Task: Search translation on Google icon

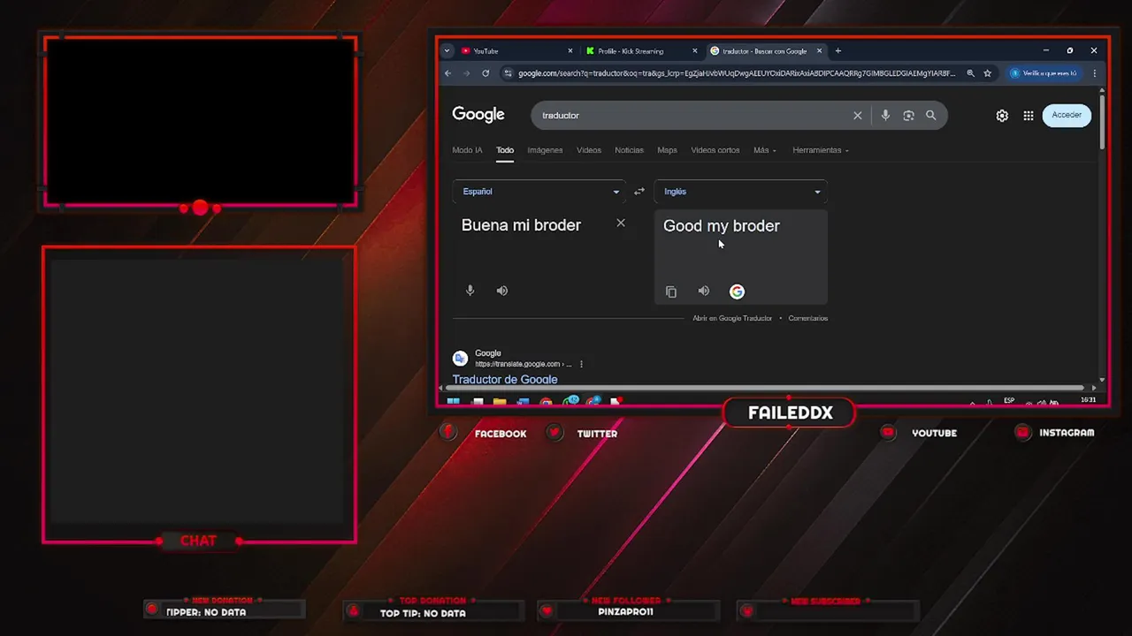Action: click(x=737, y=291)
